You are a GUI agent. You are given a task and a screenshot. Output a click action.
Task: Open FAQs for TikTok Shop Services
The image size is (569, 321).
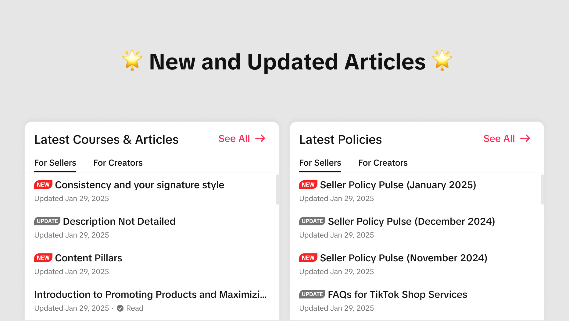[x=397, y=295]
